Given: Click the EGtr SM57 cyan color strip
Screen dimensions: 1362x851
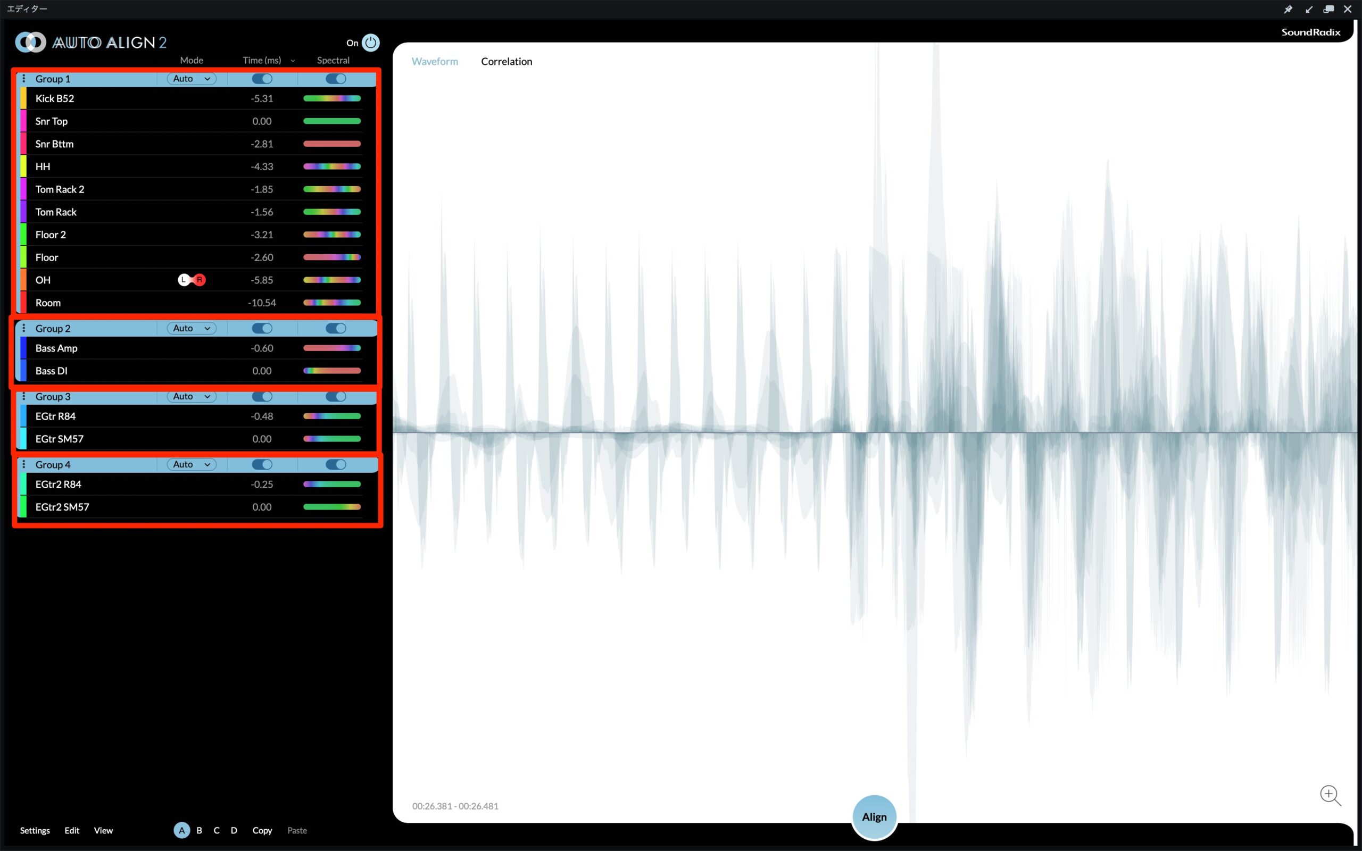Looking at the screenshot, I should point(23,439).
